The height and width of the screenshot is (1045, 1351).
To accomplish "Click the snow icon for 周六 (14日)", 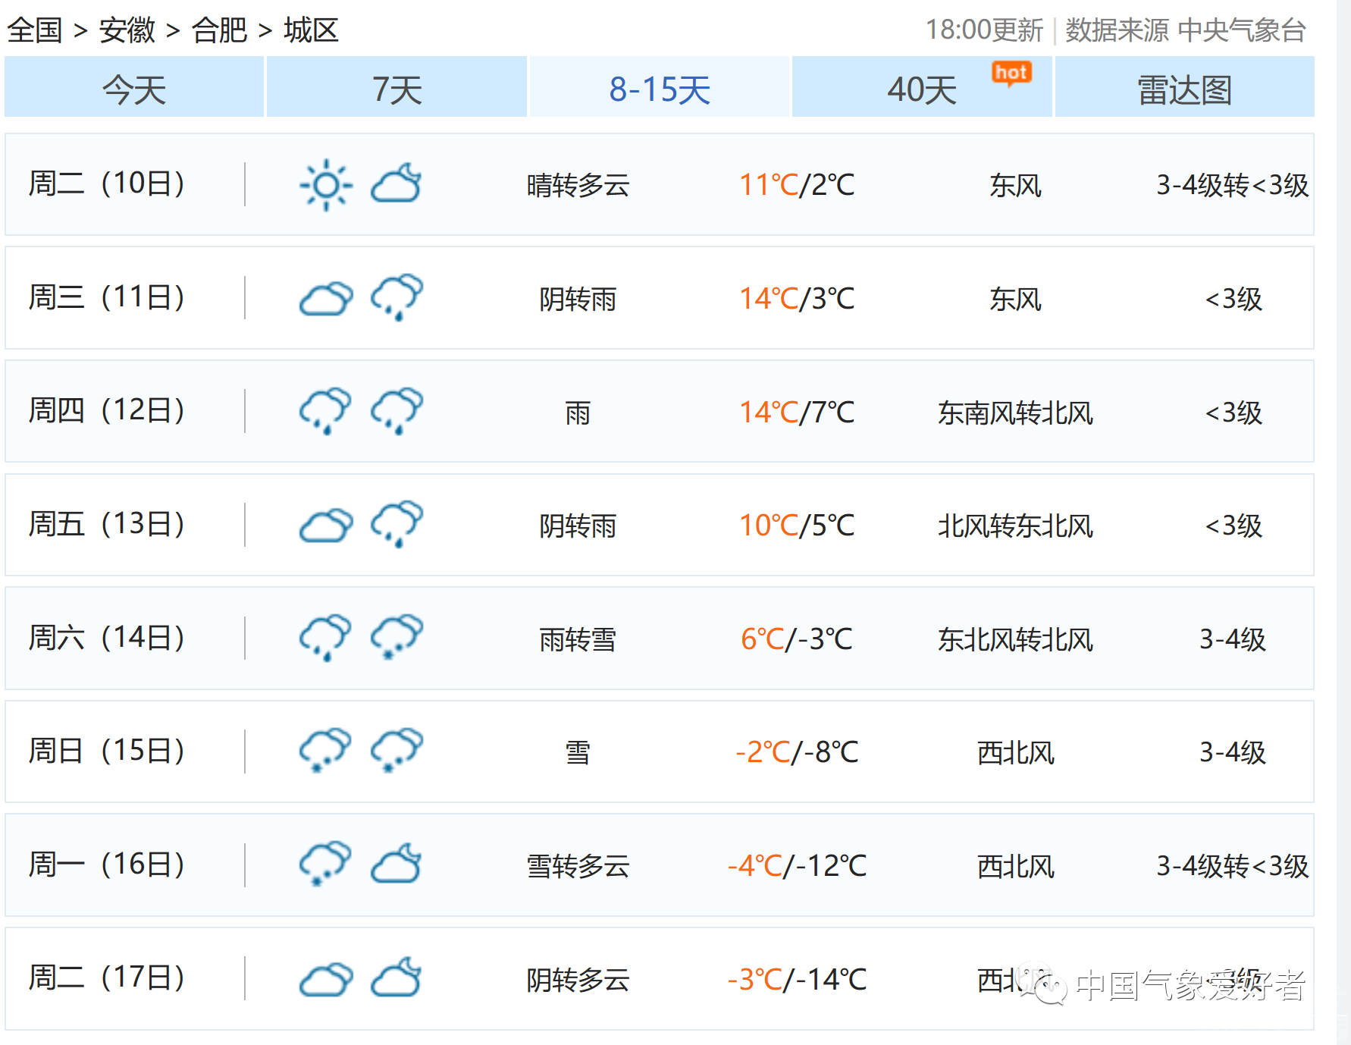I will click(397, 639).
